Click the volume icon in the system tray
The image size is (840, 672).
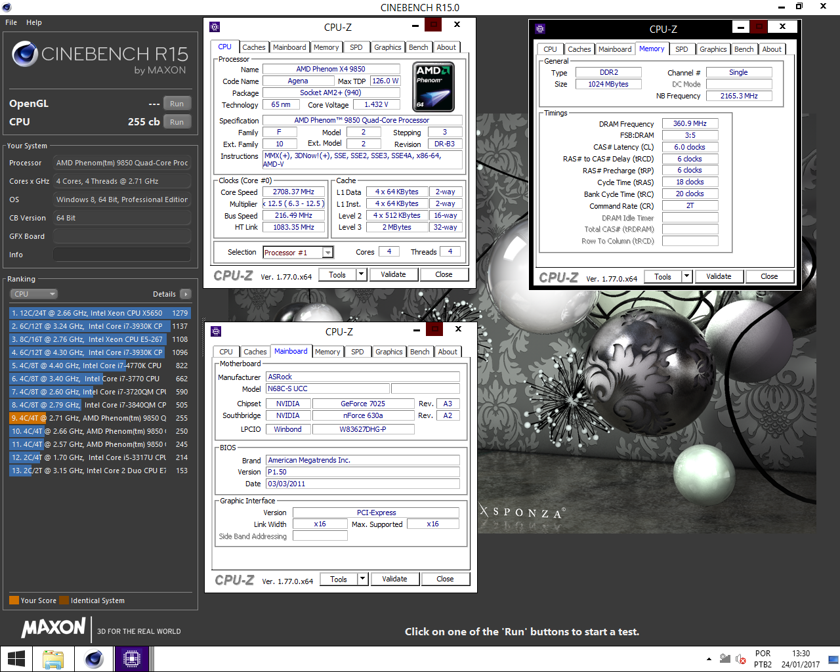(x=741, y=659)
